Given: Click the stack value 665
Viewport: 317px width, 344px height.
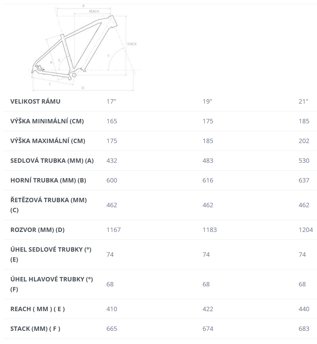Looking at the screenshot, I should point(112,329).
